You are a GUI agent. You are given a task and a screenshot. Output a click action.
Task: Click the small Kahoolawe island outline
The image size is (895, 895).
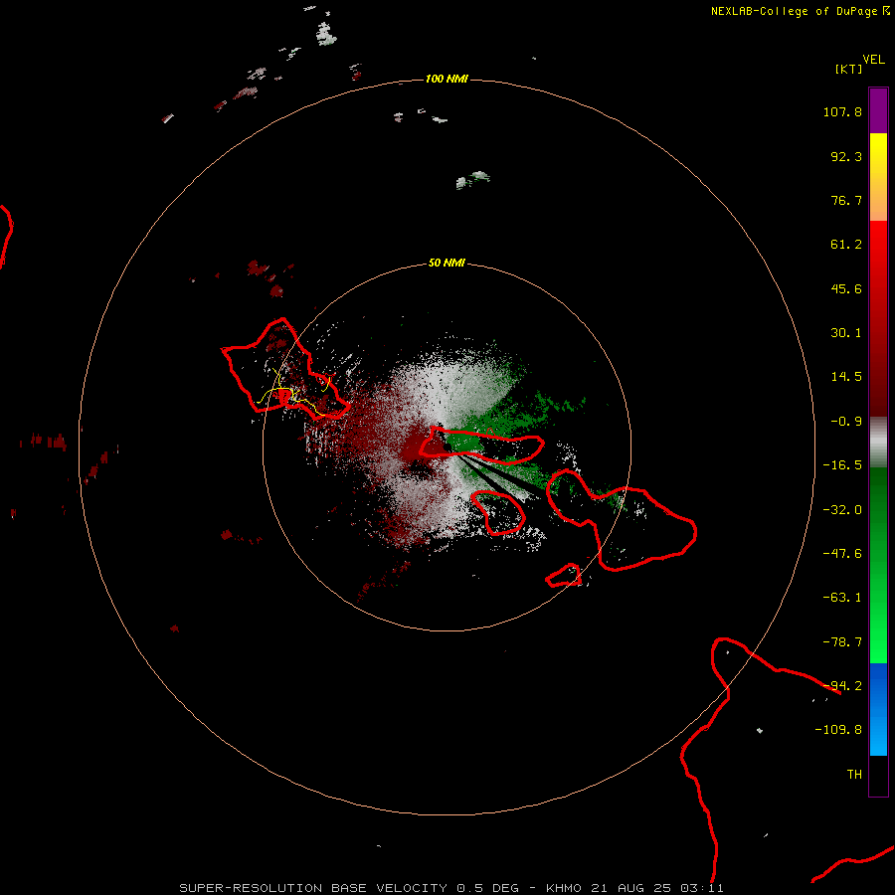564,575
